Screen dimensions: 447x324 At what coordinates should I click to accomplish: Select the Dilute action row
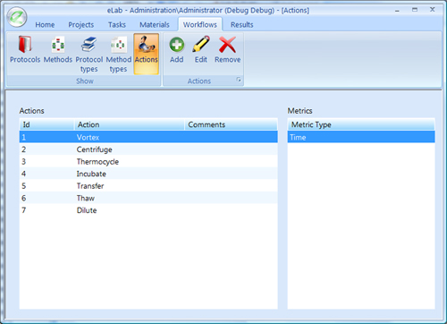[148, 210]
